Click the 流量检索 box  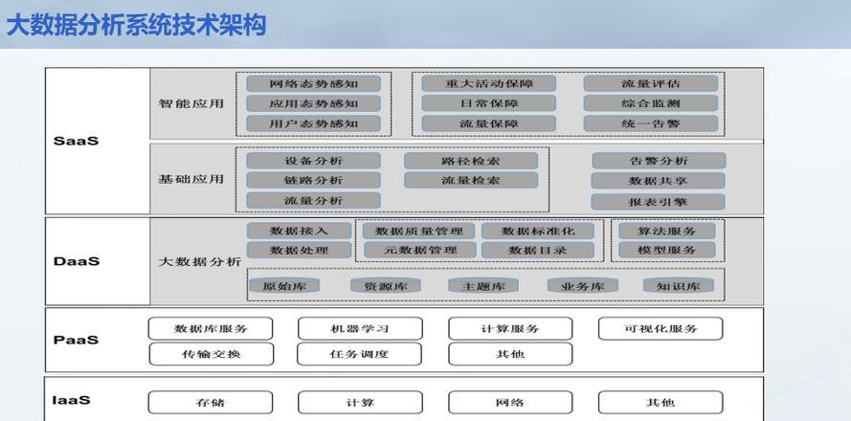pyautogui.click(x=471, y=180)
